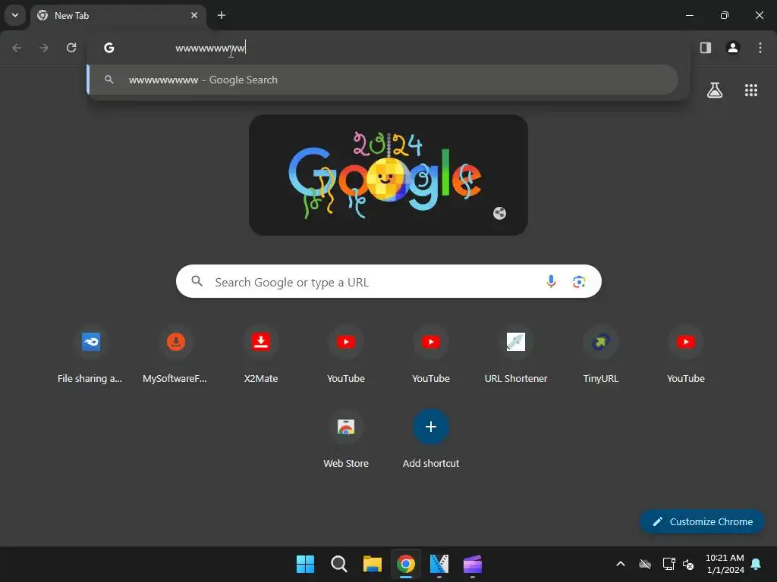The image size is (777, 582).
Task: Click the Add shortcut plus button
Action: 431,427
